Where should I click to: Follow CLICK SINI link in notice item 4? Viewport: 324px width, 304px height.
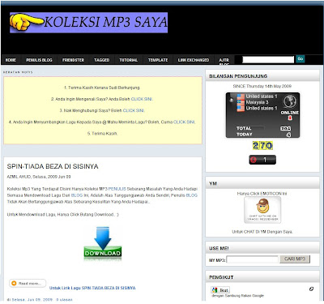[184, 122]
